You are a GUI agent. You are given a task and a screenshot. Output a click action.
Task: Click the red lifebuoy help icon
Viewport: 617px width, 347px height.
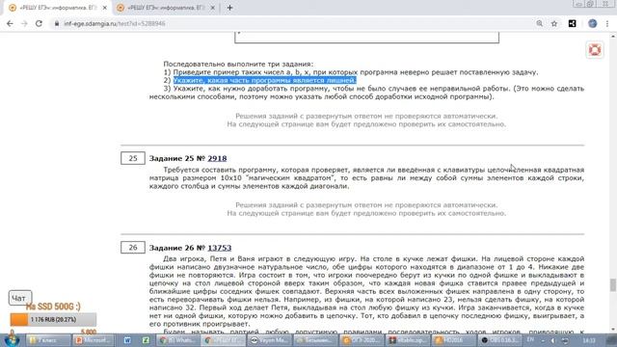click(x=595, y=50)
